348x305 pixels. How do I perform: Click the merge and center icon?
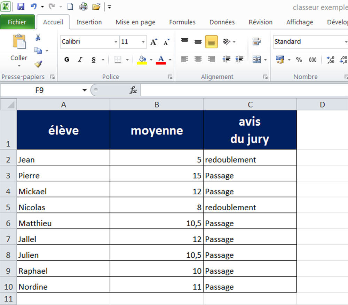pyautogui.click(x=257, y=60)
